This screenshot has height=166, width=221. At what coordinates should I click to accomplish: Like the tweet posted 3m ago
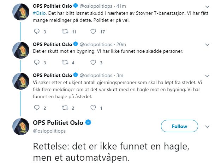pos(93,108)
